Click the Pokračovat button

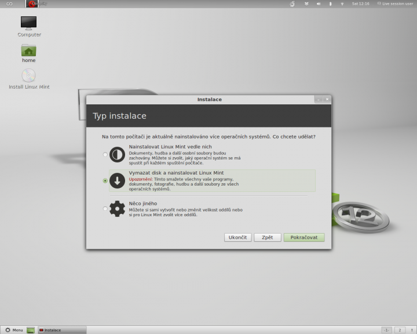click(304, 237)
